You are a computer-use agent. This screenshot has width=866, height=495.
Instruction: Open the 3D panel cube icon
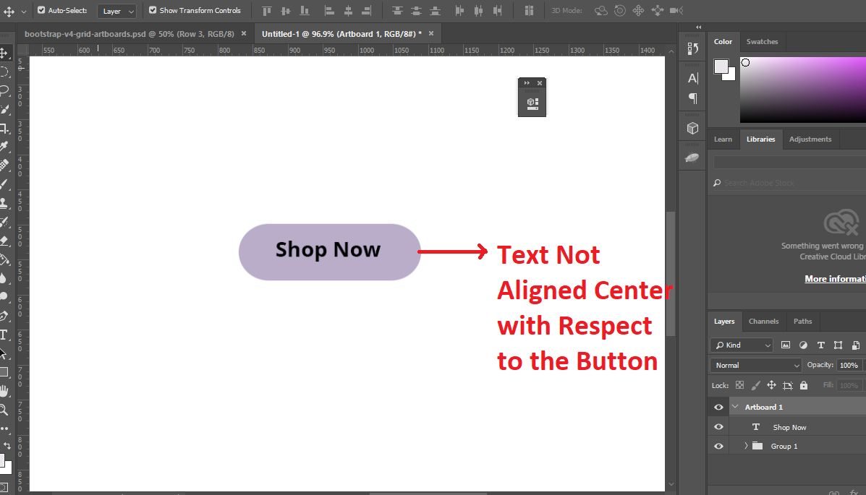pos(692,128)
